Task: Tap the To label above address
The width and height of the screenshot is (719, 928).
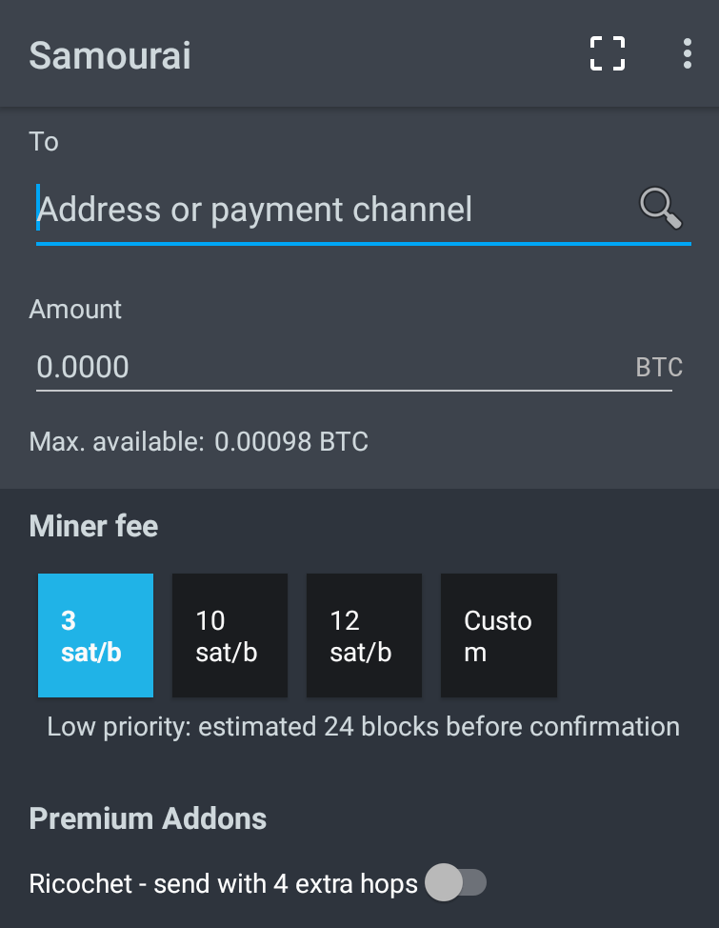Action: [44, 142]
